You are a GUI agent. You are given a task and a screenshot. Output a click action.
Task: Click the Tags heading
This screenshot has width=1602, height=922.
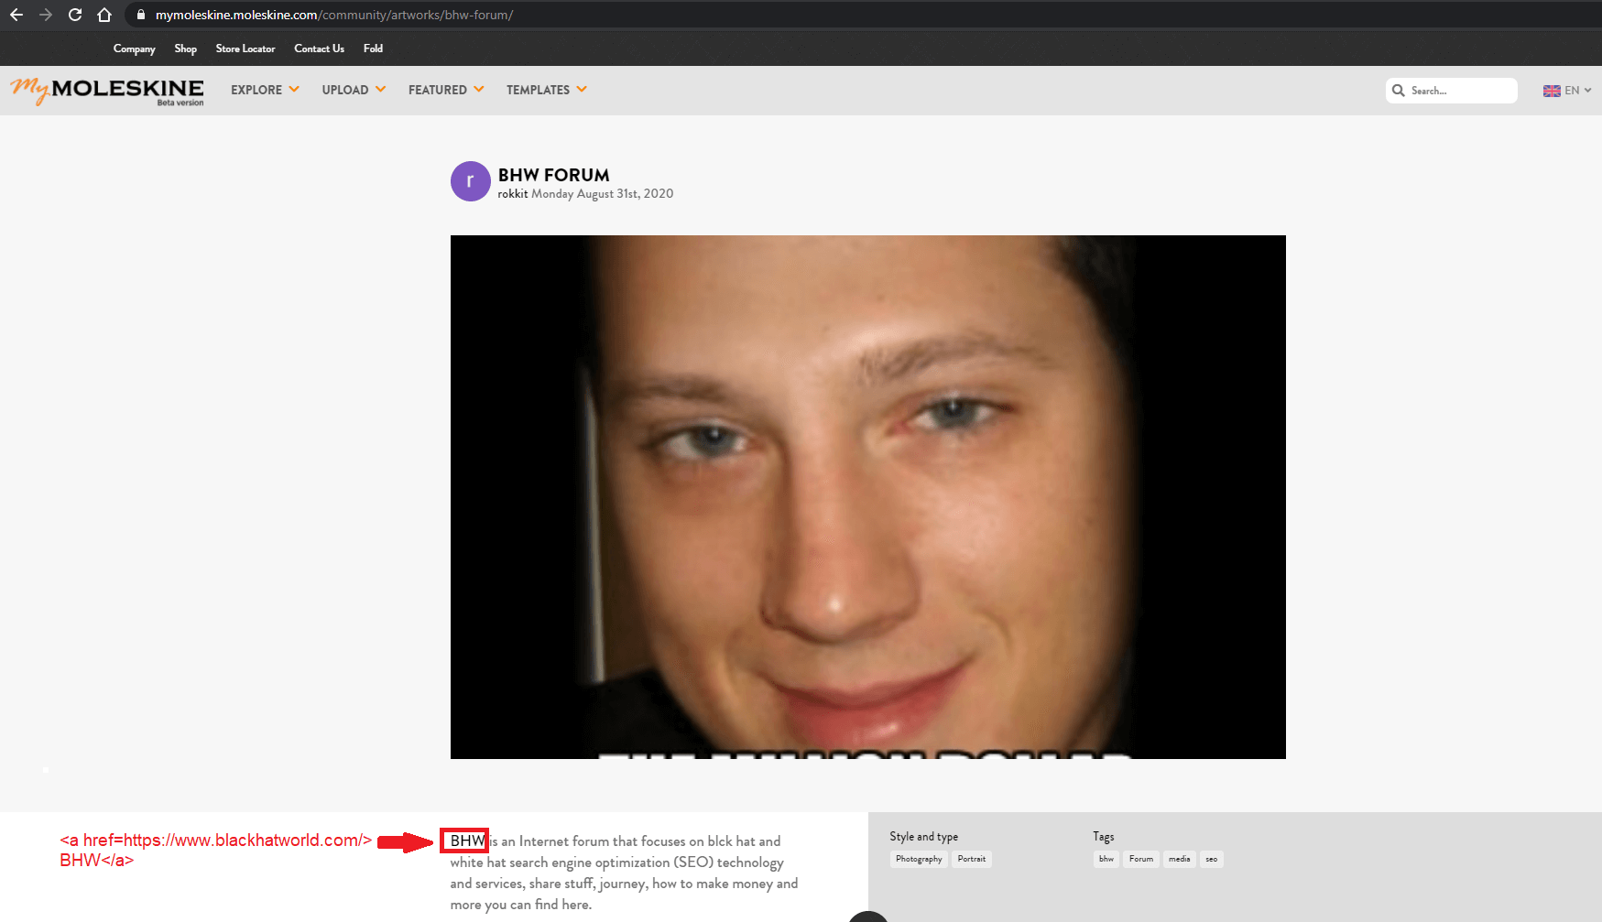click(1104, 837)
